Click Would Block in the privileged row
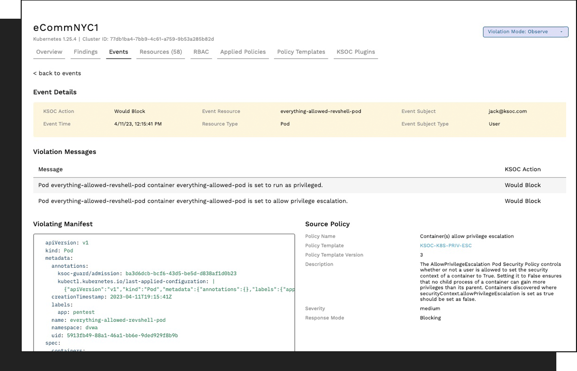577x371 pixels. pyautogui.click(x=522, y=185)
